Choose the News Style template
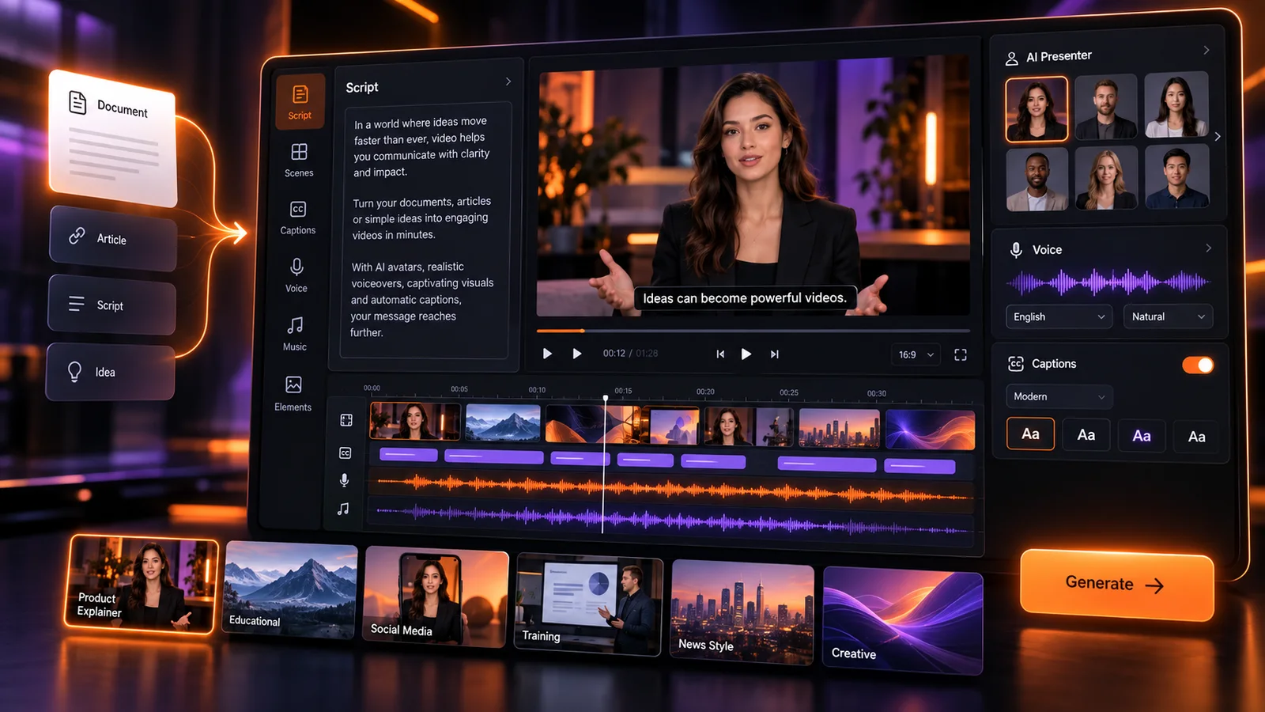Image resolution: width=1265 pixels, height=712 pixels. (x=742, y=612)
